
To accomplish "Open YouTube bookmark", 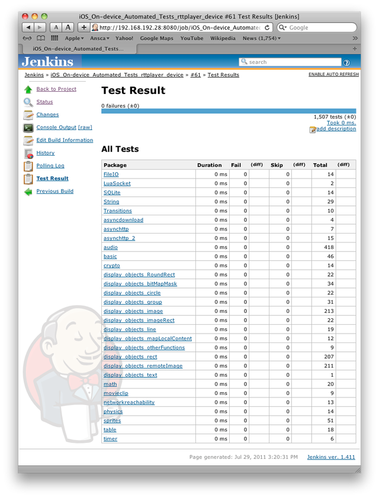I will [x=192, y=38].
